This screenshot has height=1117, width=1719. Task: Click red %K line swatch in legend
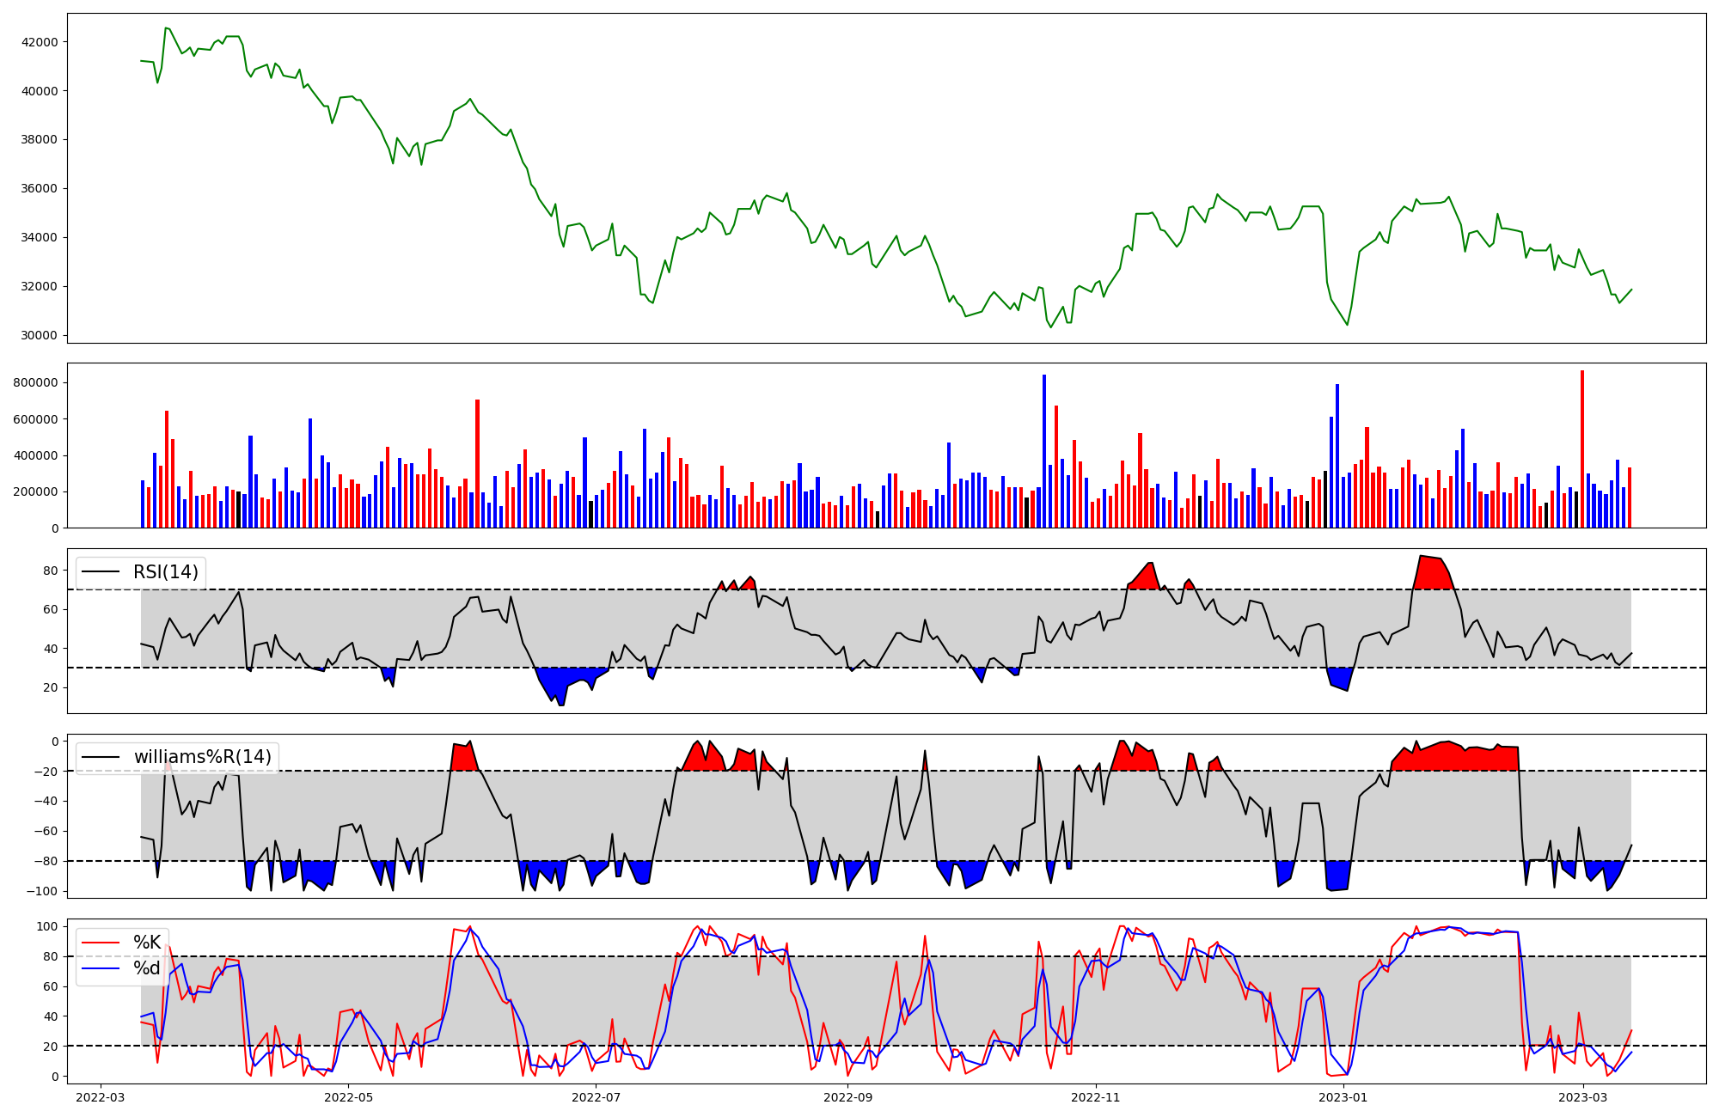pyautogui.click(x=100, y=943)
